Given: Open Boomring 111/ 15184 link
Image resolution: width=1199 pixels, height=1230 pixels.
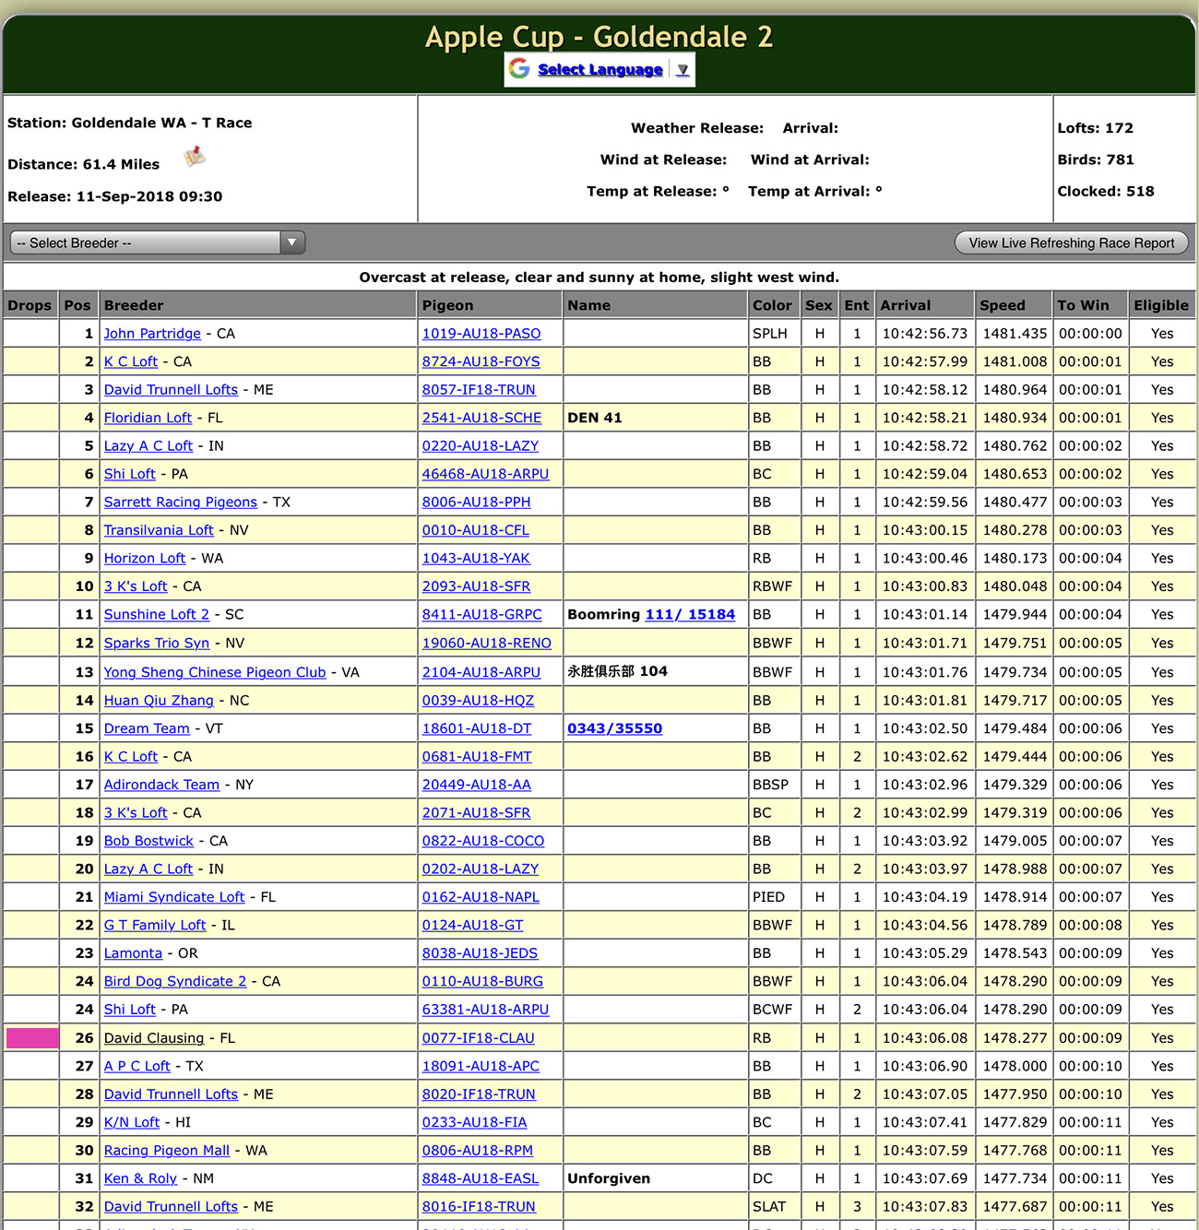Looking at the screenshot, I should point(690,614).
